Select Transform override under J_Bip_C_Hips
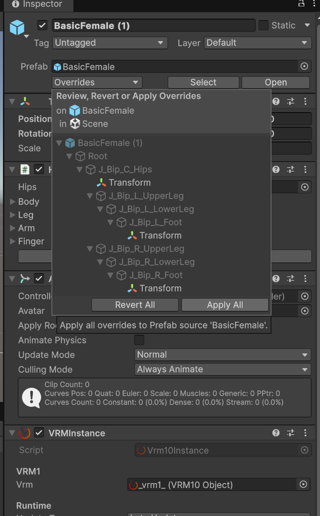320x516 pixels. tap(130, 182)
